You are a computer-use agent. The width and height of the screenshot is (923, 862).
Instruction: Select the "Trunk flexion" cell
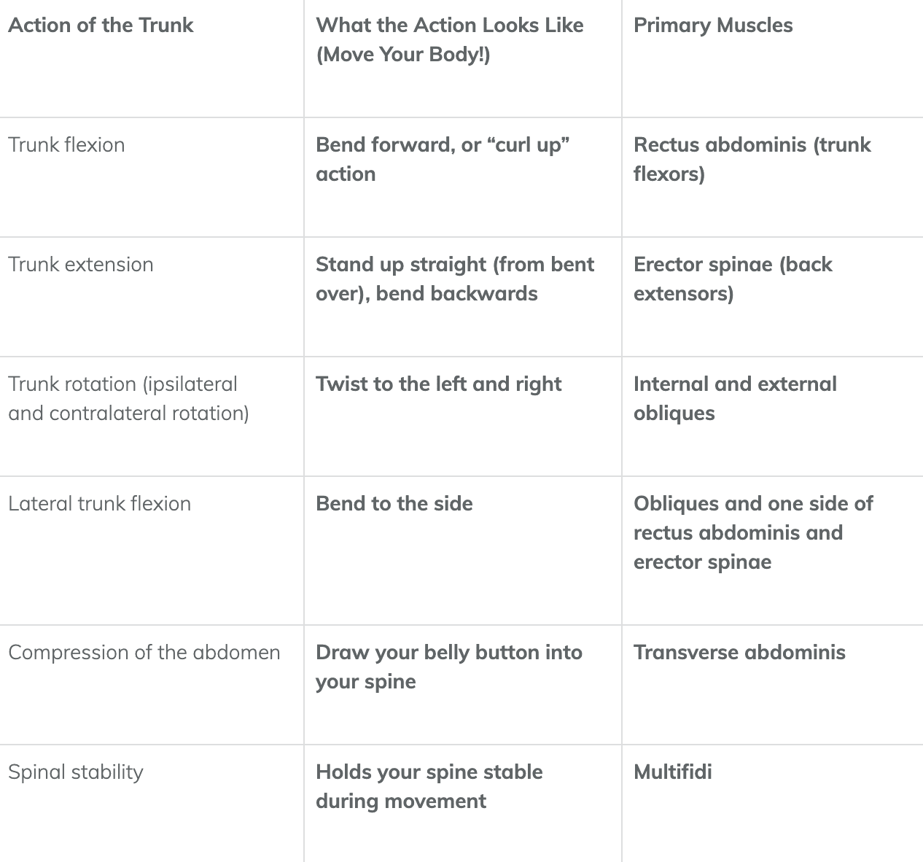click(66, 145)
